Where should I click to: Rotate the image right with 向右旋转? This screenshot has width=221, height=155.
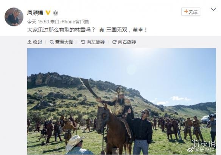124,42
